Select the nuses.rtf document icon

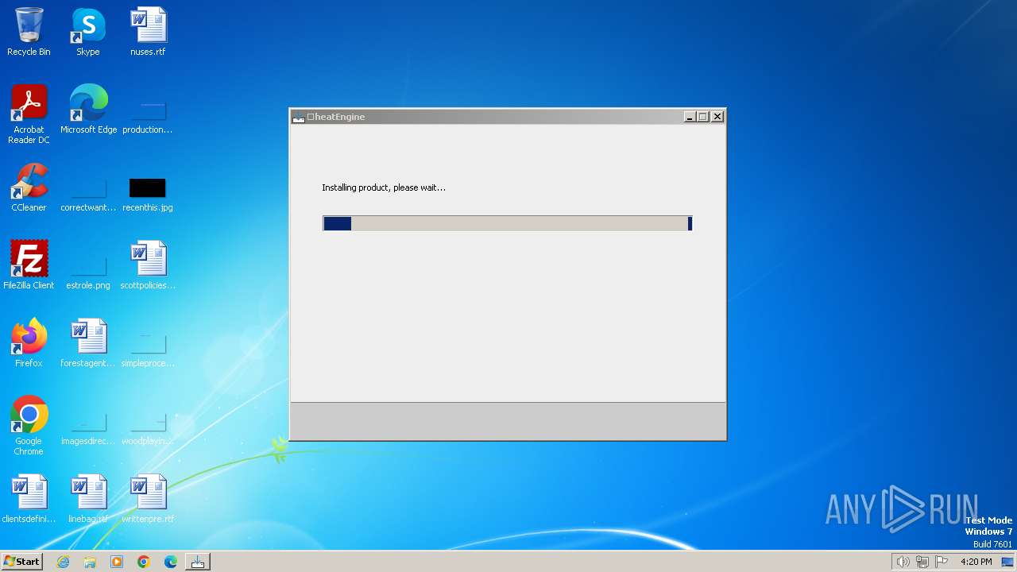(x=148, y=32)
